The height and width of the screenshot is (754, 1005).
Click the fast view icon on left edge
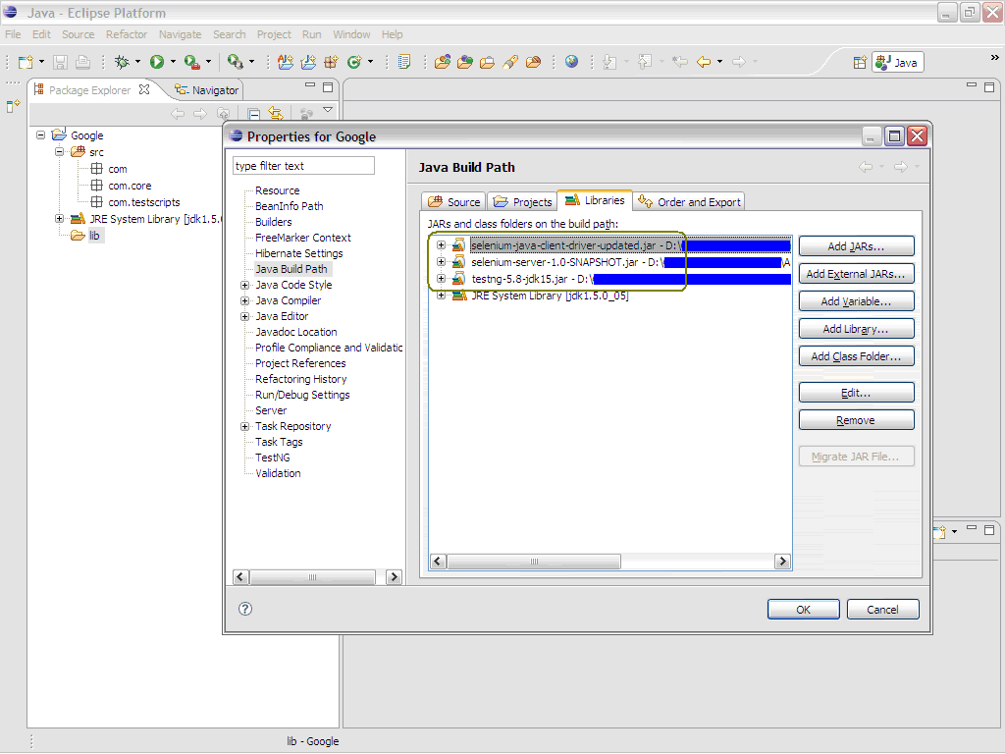click(x=13, y=106)
